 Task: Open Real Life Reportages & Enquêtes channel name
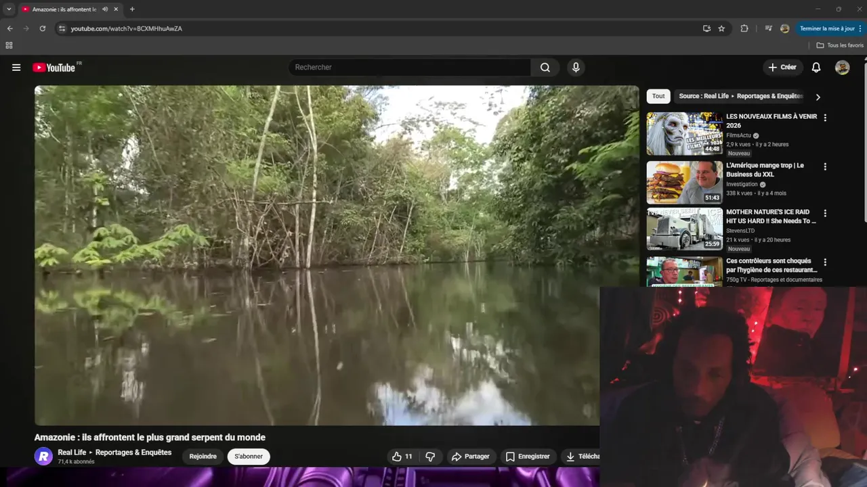pos(114,453)
